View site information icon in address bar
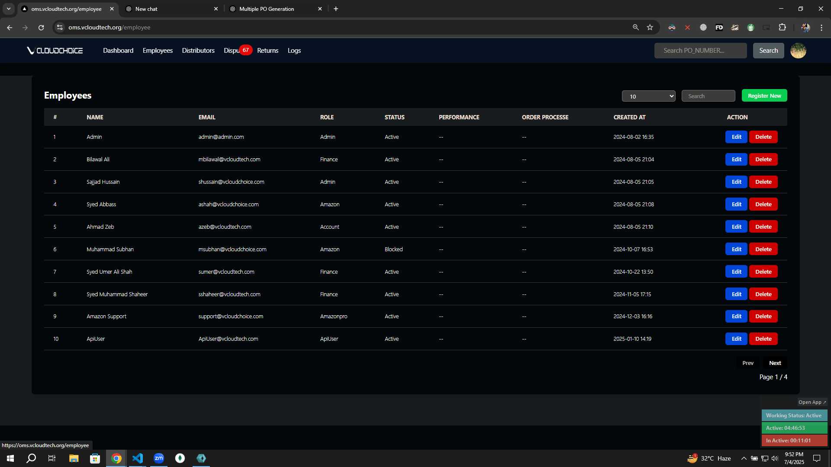This screenshot has height=467, width=831. click(60, 27)
